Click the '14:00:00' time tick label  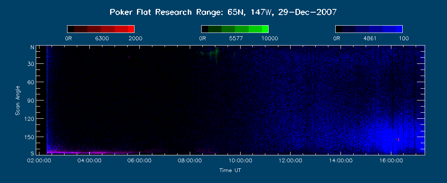point(341,161)
